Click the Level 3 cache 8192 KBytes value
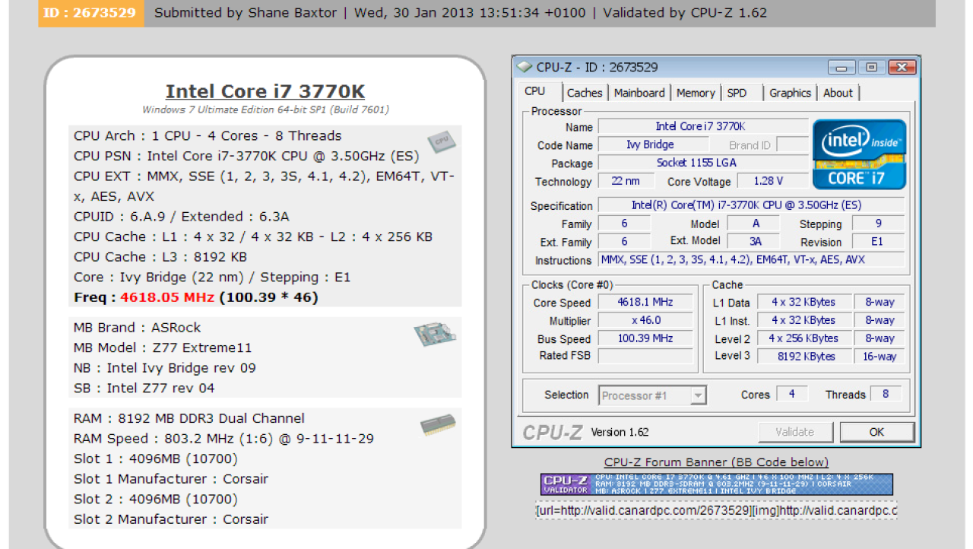 coord(803,357)
